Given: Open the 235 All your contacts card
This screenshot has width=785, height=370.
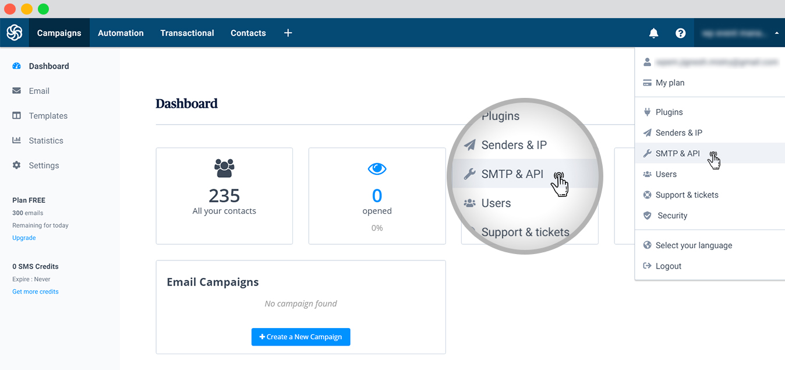Looking at the screenshot, I should click(x=224, y=196).
